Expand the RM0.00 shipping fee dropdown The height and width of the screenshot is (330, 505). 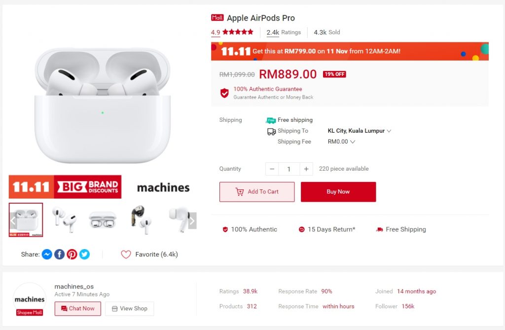tap(353, 142)
